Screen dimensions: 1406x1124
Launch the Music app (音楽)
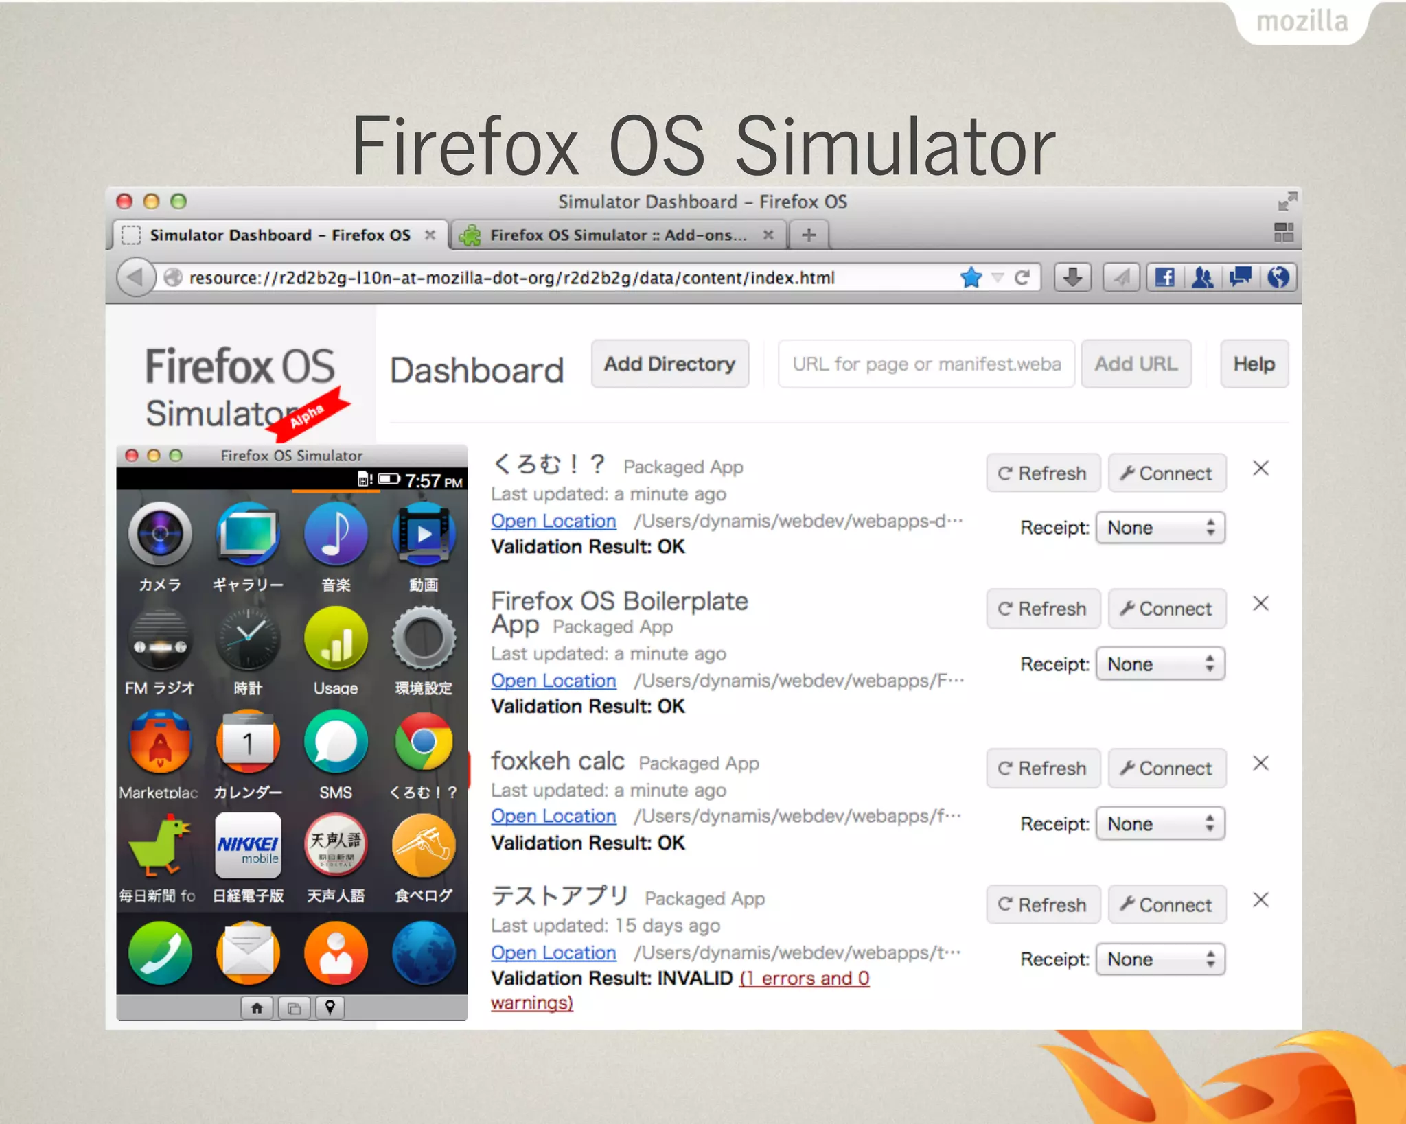(x=336, y=535)
